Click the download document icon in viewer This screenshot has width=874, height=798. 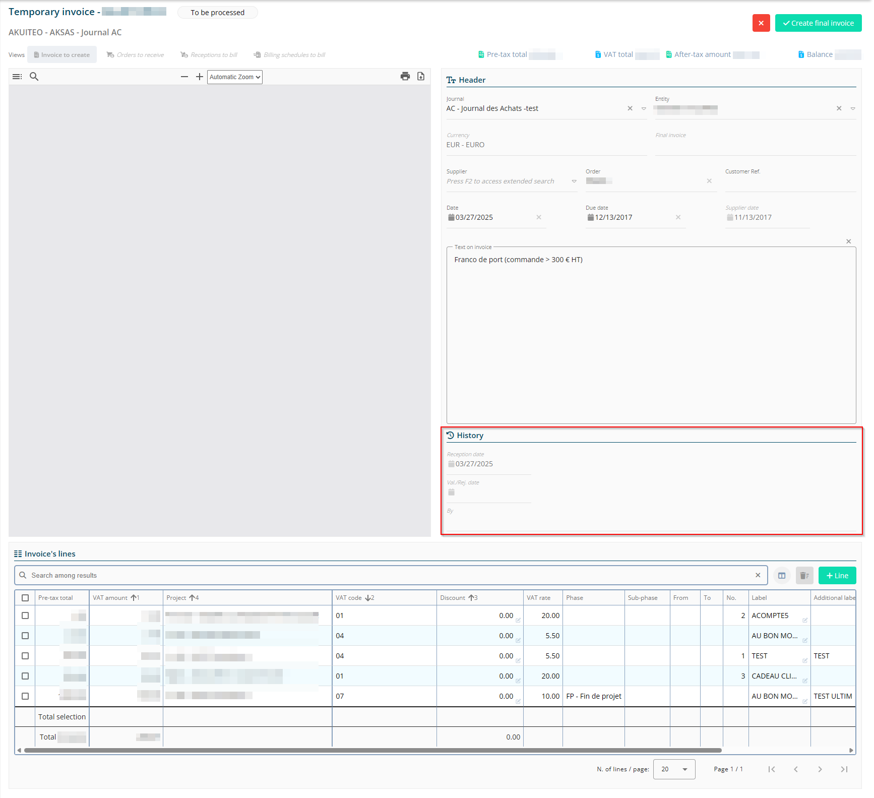(421, 77)
